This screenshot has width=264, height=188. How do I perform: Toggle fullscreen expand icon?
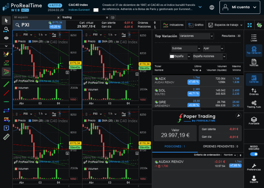[250, 25]
